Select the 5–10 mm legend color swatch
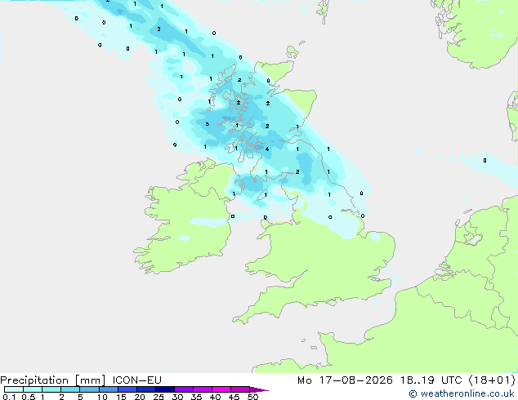 89,389
